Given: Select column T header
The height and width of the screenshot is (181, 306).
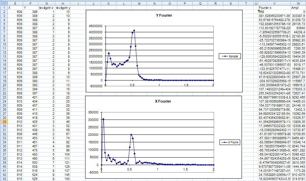Looking at the screenshot, I should (246, 3).
